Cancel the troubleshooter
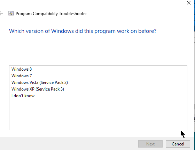Viewport: 195px width, 150px height. (178, 144)
